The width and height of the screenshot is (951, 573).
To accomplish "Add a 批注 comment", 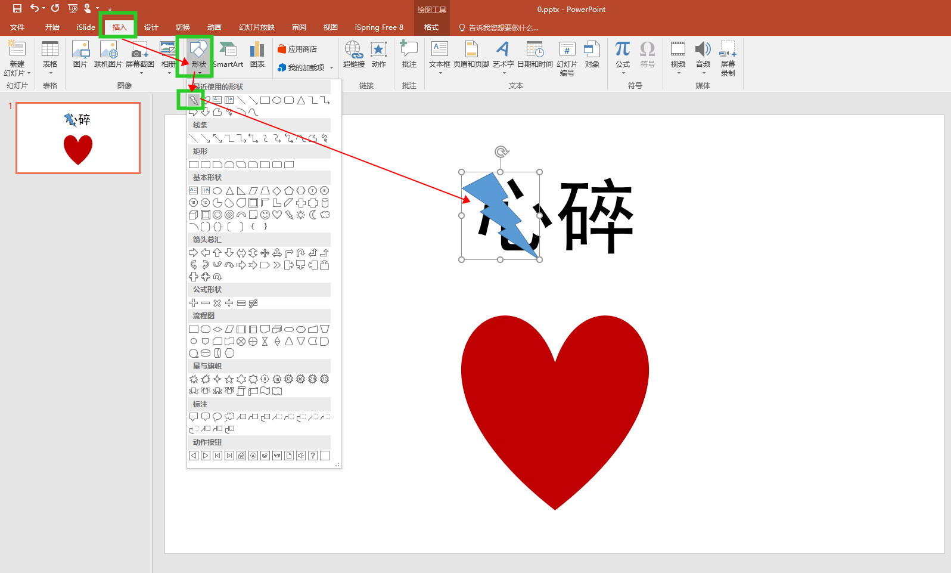I will (x=409, y=54).
